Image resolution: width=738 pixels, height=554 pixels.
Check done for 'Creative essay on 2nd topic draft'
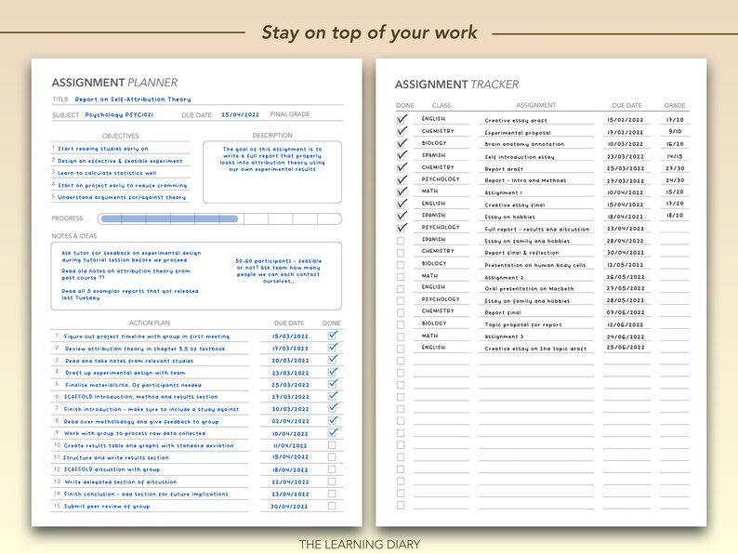click(401, 349)
